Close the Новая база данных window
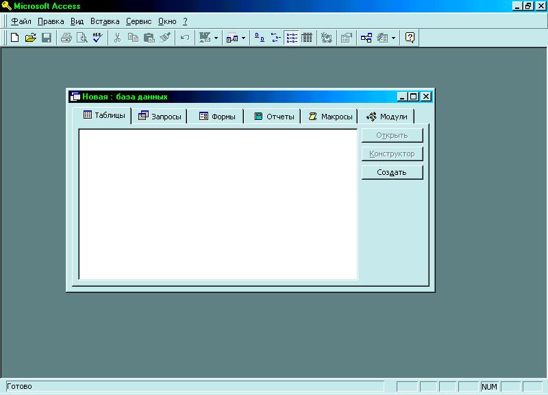Screen dimensions: 548x395 click(x=426, y=97)
